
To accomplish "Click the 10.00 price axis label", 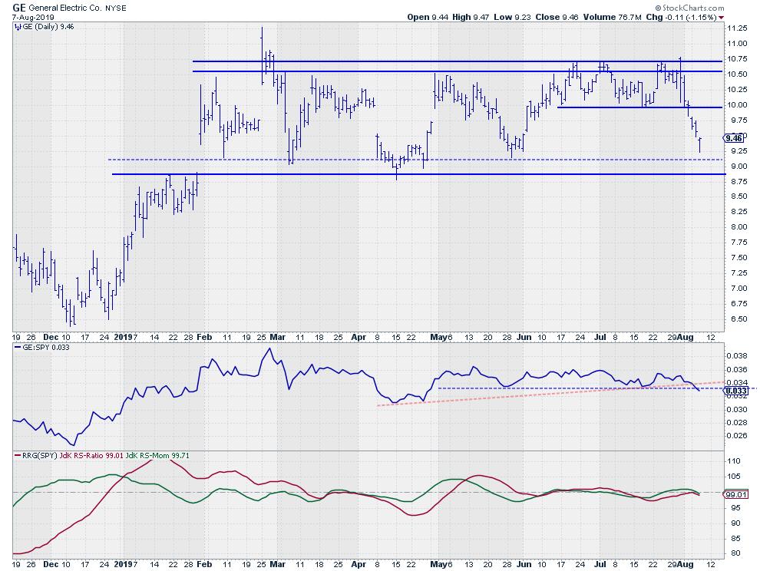I will [x=737, y=104].
